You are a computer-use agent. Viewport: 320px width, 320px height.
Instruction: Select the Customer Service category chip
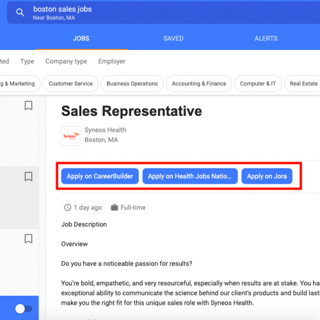tap(70, 84)
